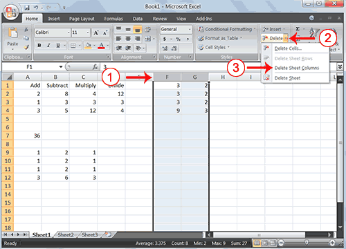This screenshot has width=346, height=249.
Task: Open Cell Styles gallery
Action: 214,48
